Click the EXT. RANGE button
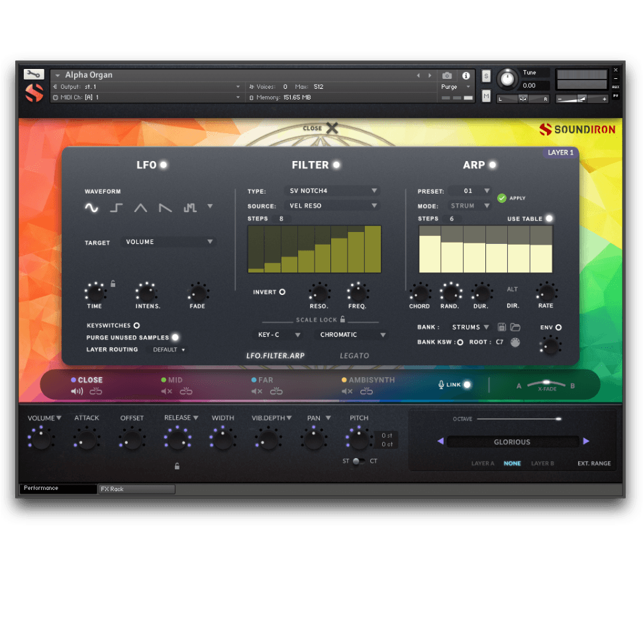Screen dimensions: 643x643 click(x=594, y=463)
